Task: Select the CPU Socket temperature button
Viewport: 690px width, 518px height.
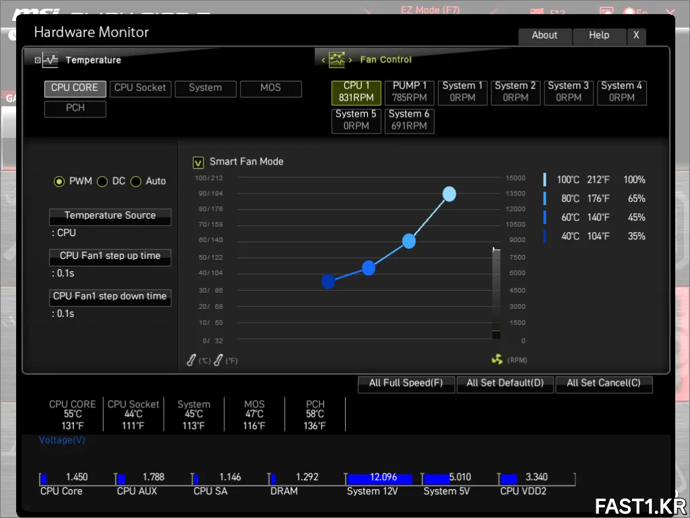Action: tap(140, 88)
